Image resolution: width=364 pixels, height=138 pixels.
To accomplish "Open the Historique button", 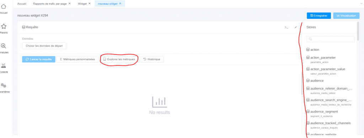I will pyautogui.click(x=151, y=59).
